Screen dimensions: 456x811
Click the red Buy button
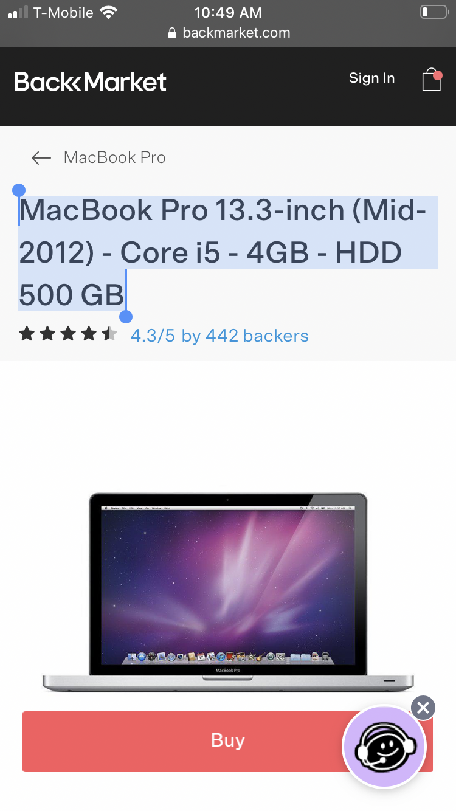coord(227,741)
